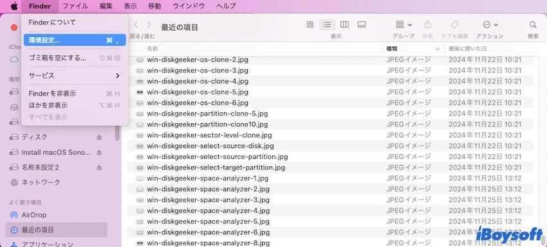Switch to column view
This screenshot has height=247, width=547.
344,24
